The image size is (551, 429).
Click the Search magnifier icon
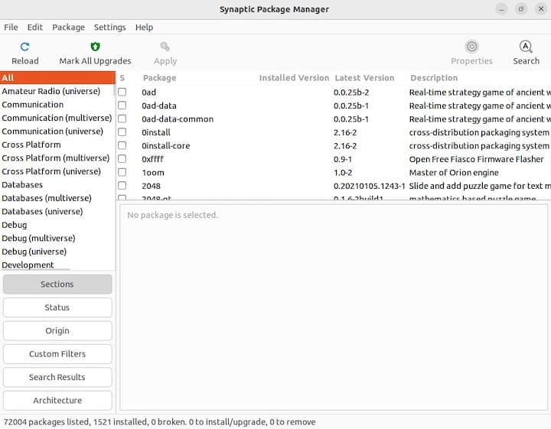coord(526,47)
